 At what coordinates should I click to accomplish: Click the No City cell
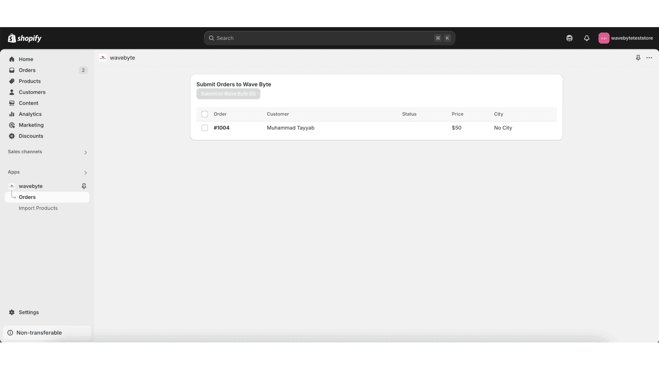(x=503, y=128)
